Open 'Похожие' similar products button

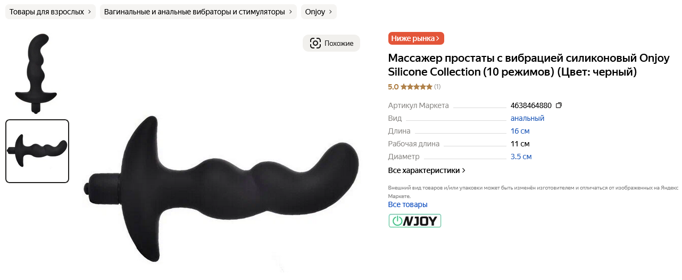331,43
